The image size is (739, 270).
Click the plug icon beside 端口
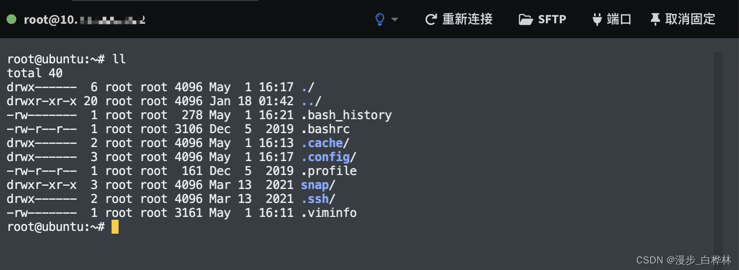point(596,19)
